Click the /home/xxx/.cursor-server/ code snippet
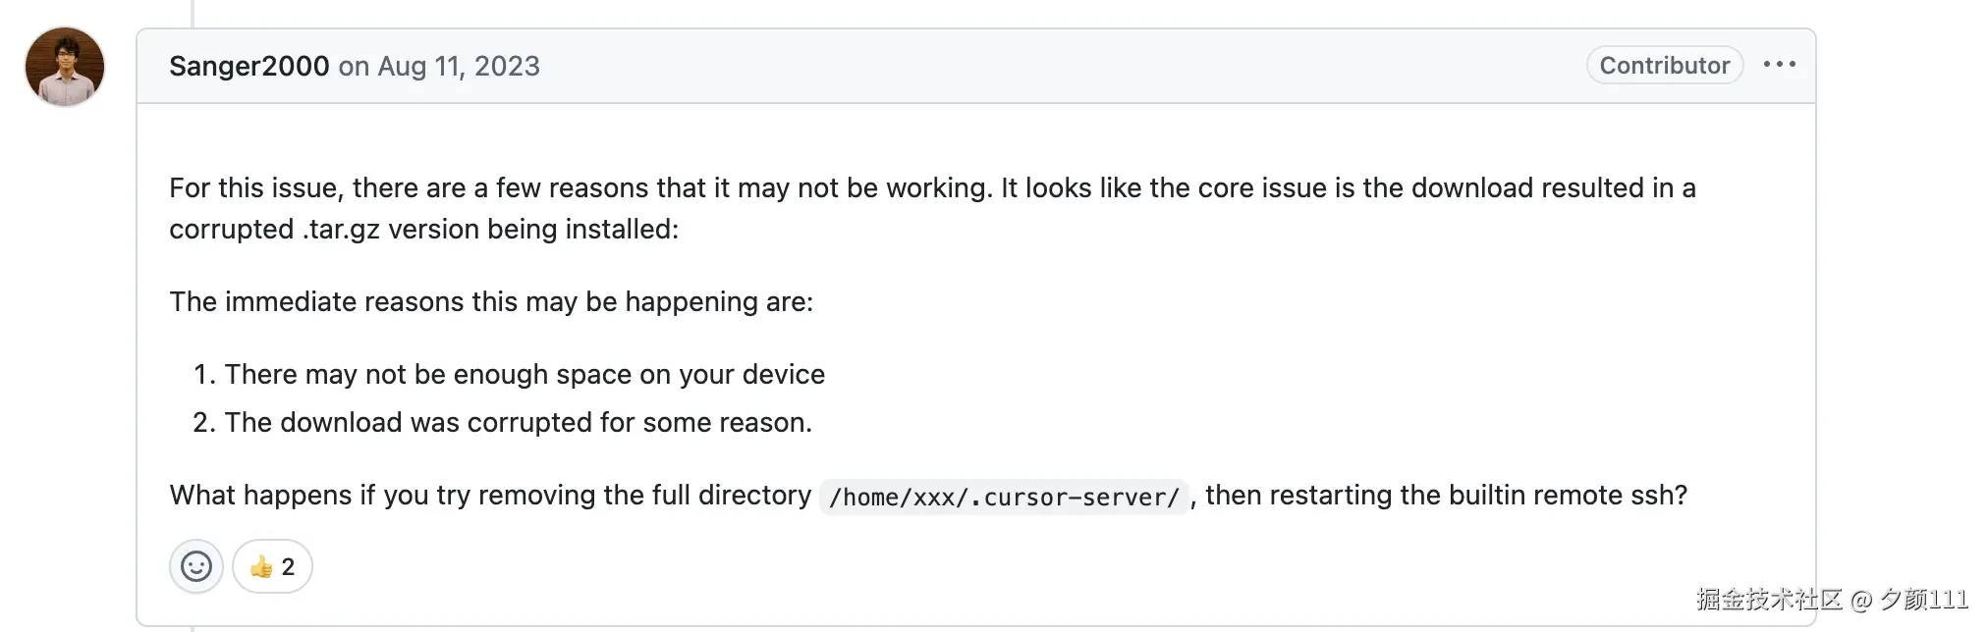This screenshot has height=632, width=1988. coord(1003,497)
